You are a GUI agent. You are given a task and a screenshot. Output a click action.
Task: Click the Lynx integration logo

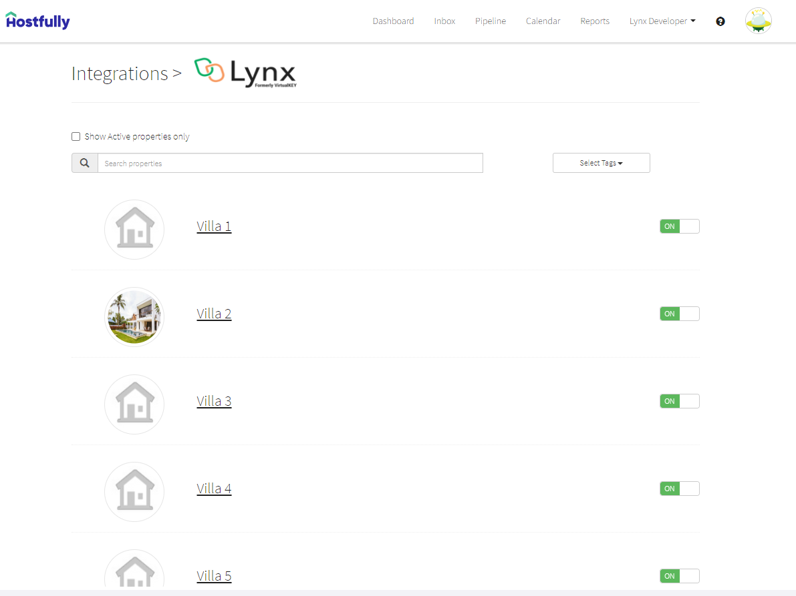pyautogui.click(x=245, y=73)
